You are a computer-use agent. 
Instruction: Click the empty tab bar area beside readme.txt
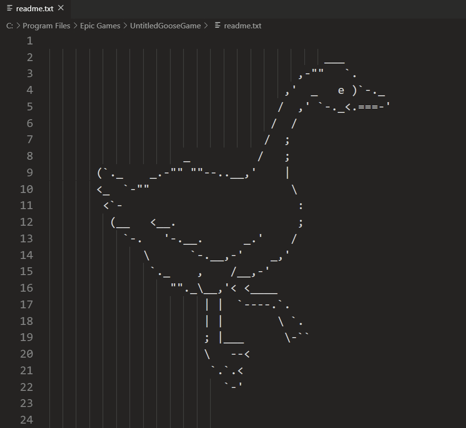tap(268, 9)
